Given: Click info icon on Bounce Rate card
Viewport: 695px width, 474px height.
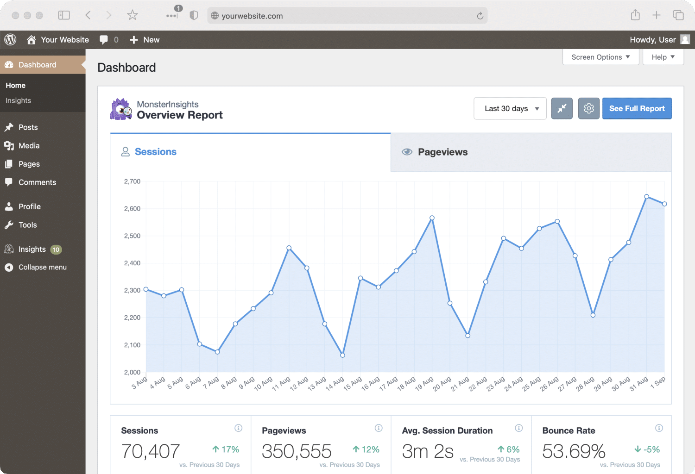Looking at the screenshot, I should pyautogui.click(x=659, y=428).
